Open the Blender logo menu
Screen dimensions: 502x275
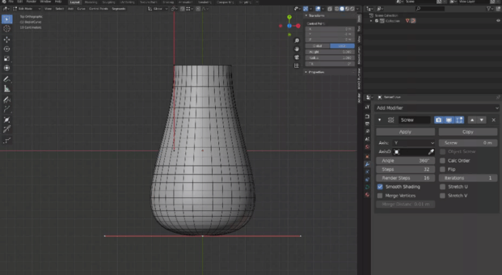click(x=4, y=2)
